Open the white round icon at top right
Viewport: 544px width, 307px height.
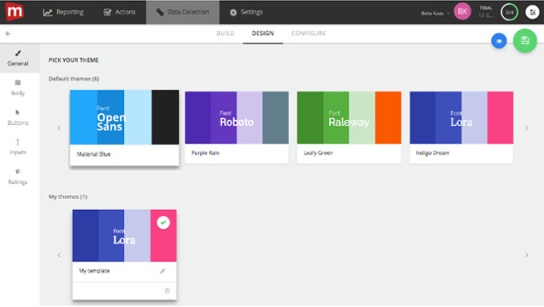coord(532,12)
